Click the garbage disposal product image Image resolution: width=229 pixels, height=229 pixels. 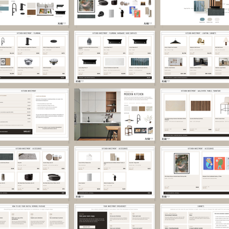coord(89,41)
